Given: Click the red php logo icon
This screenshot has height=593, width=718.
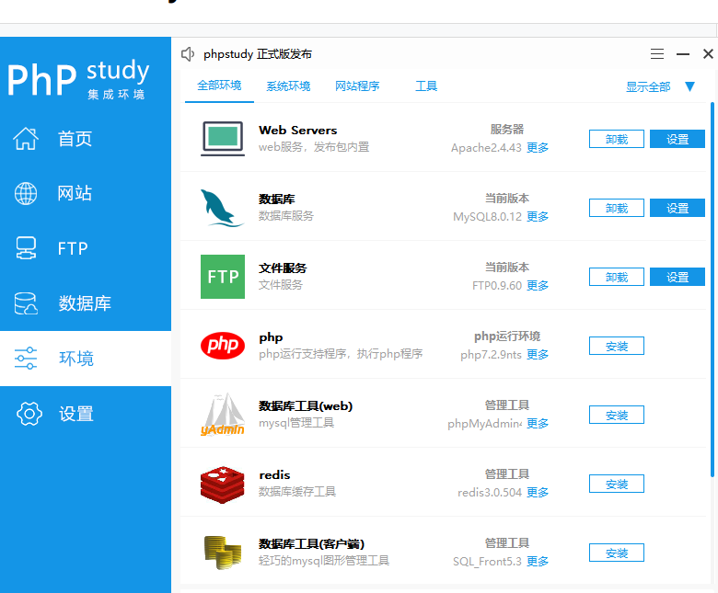Looking at the screenshot, I should point(223,345).
